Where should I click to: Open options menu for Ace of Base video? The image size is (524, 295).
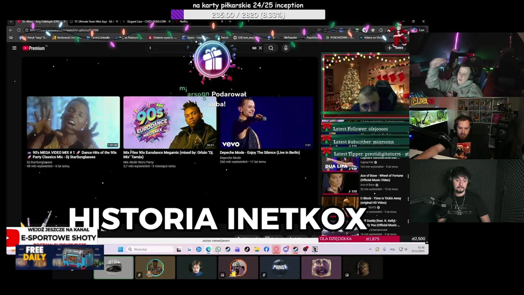[408, 176]
